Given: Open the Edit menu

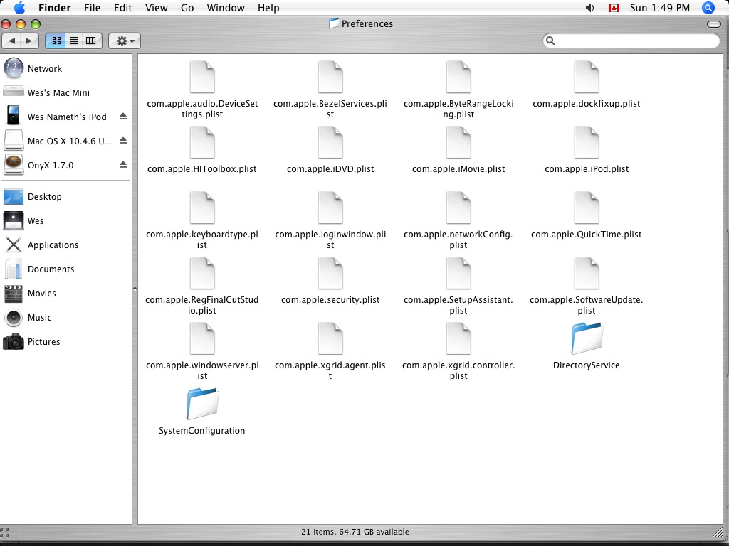Looking at the screenshot, I should point(122,8).
